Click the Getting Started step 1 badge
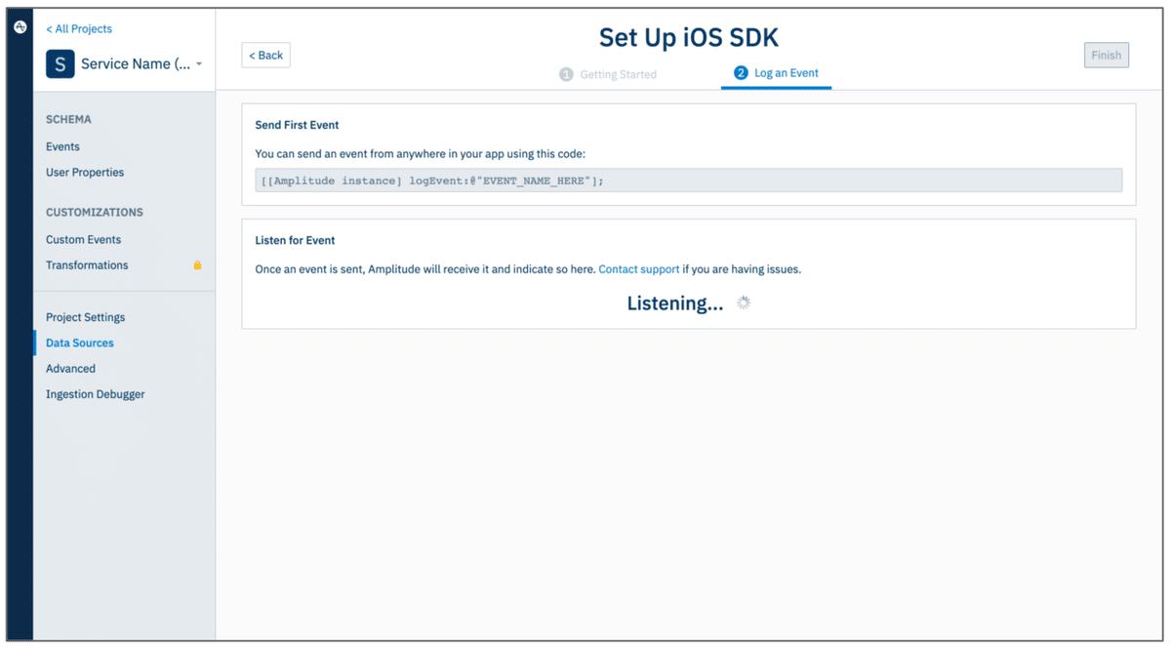Viewport: 1171px width, 647px height. click(x=566, y=74)
